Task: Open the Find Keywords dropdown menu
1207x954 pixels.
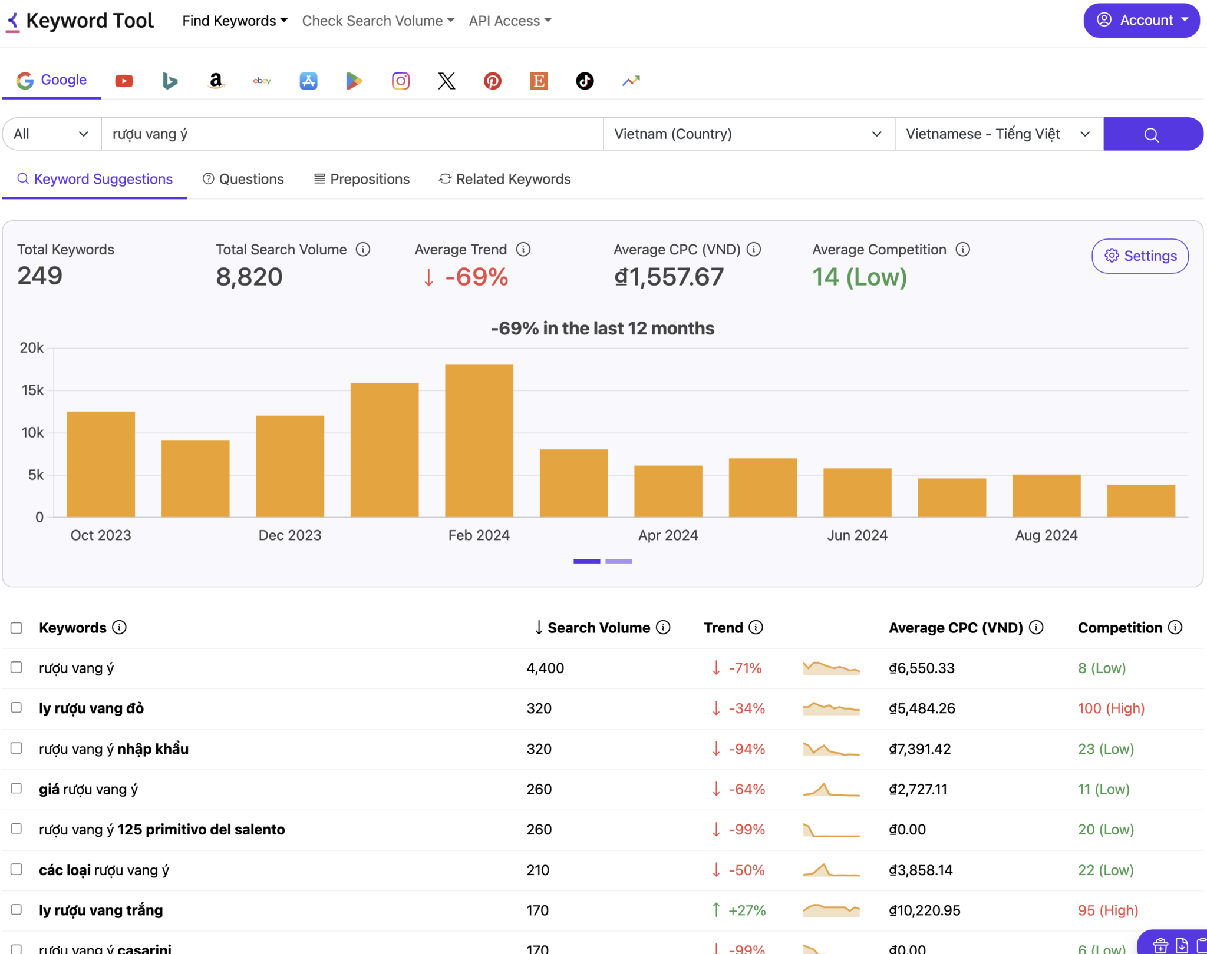Action: click(x=235, y=21)
